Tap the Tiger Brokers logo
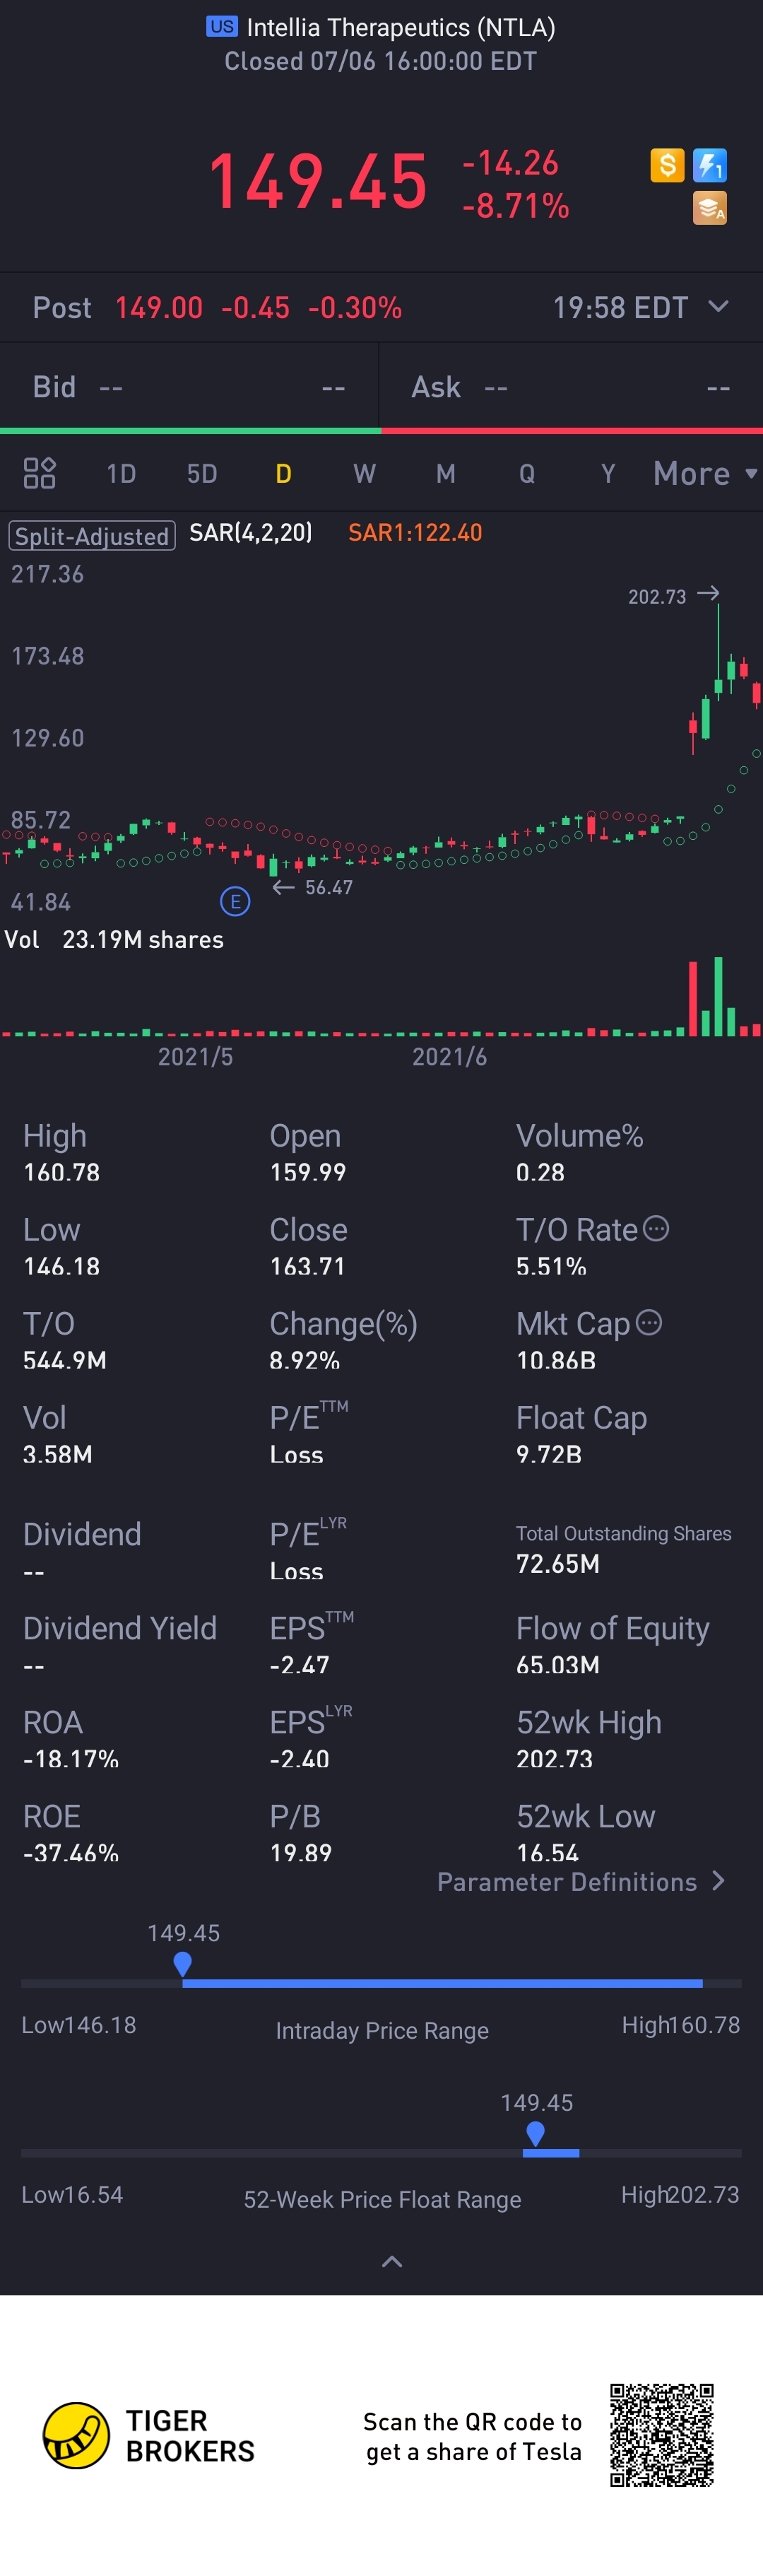The height and width of the screenshot is (2576, 763). tap(76, 2435)
